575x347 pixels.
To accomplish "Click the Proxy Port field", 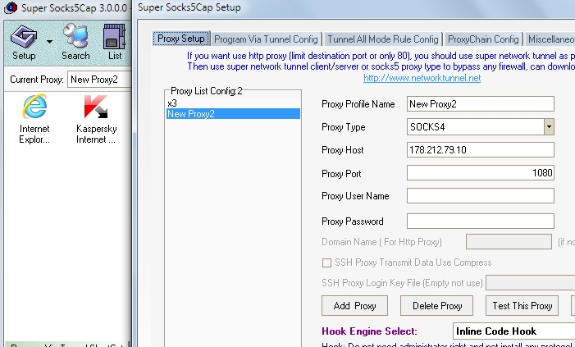I will coord(481,173).
